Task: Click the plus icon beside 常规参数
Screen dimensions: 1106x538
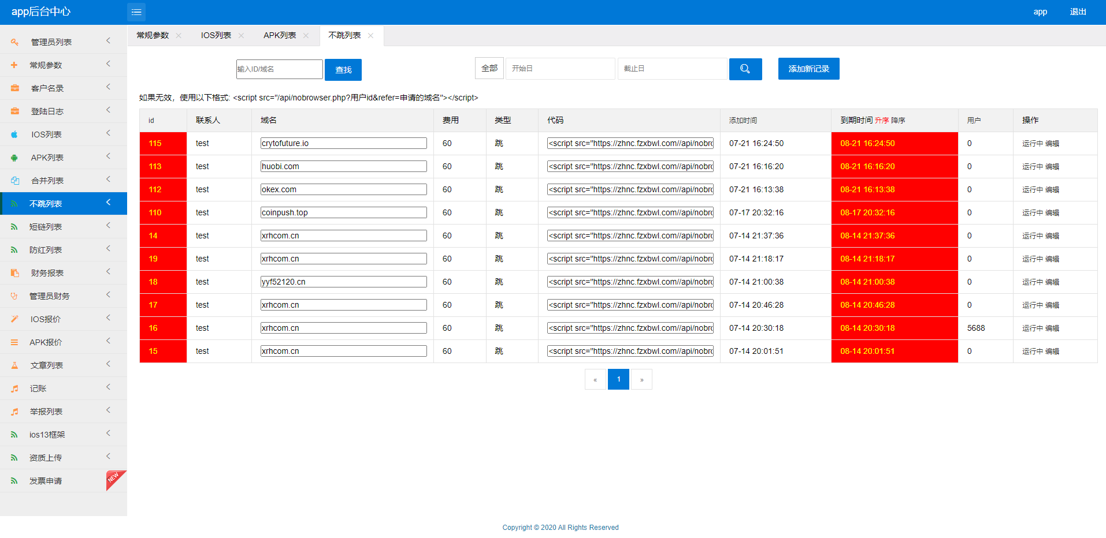Action: tap(14, 65)
